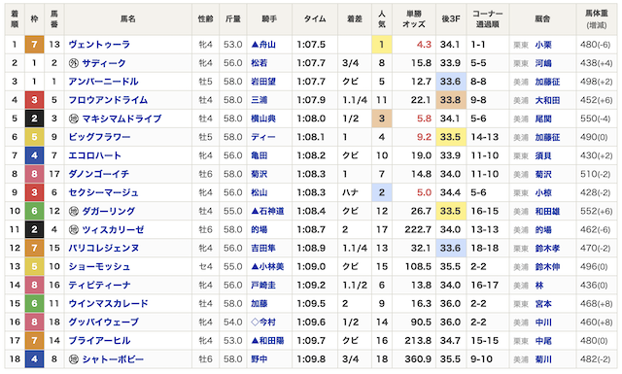This screenshot has width=622, height=374.
Task: Click finishing time 1:07.5 for ヴェントゥーラ
Action: 311,45
